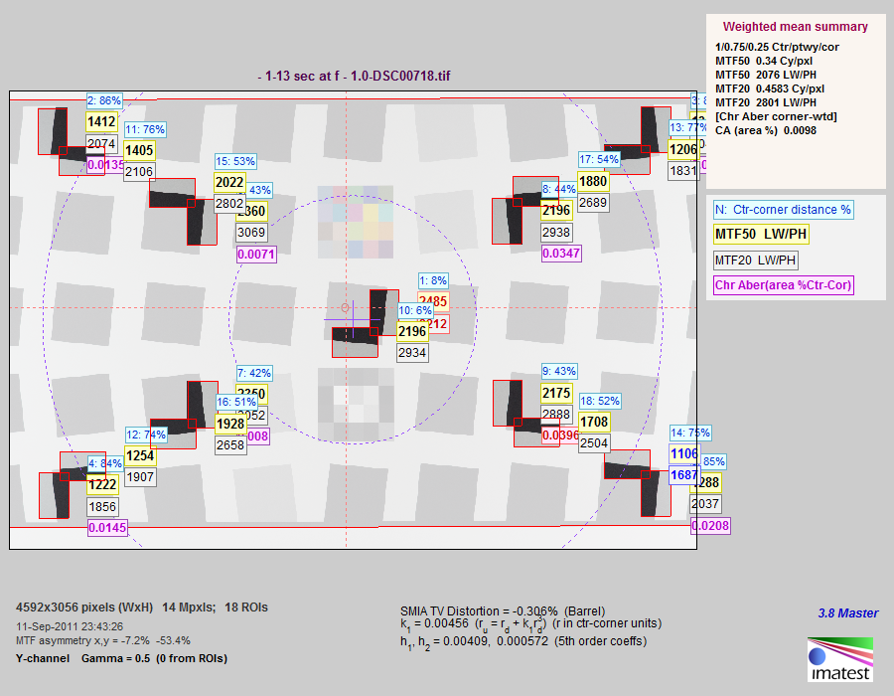
Task: Select the MTF50 value 1708
Action: coord(594,423)
